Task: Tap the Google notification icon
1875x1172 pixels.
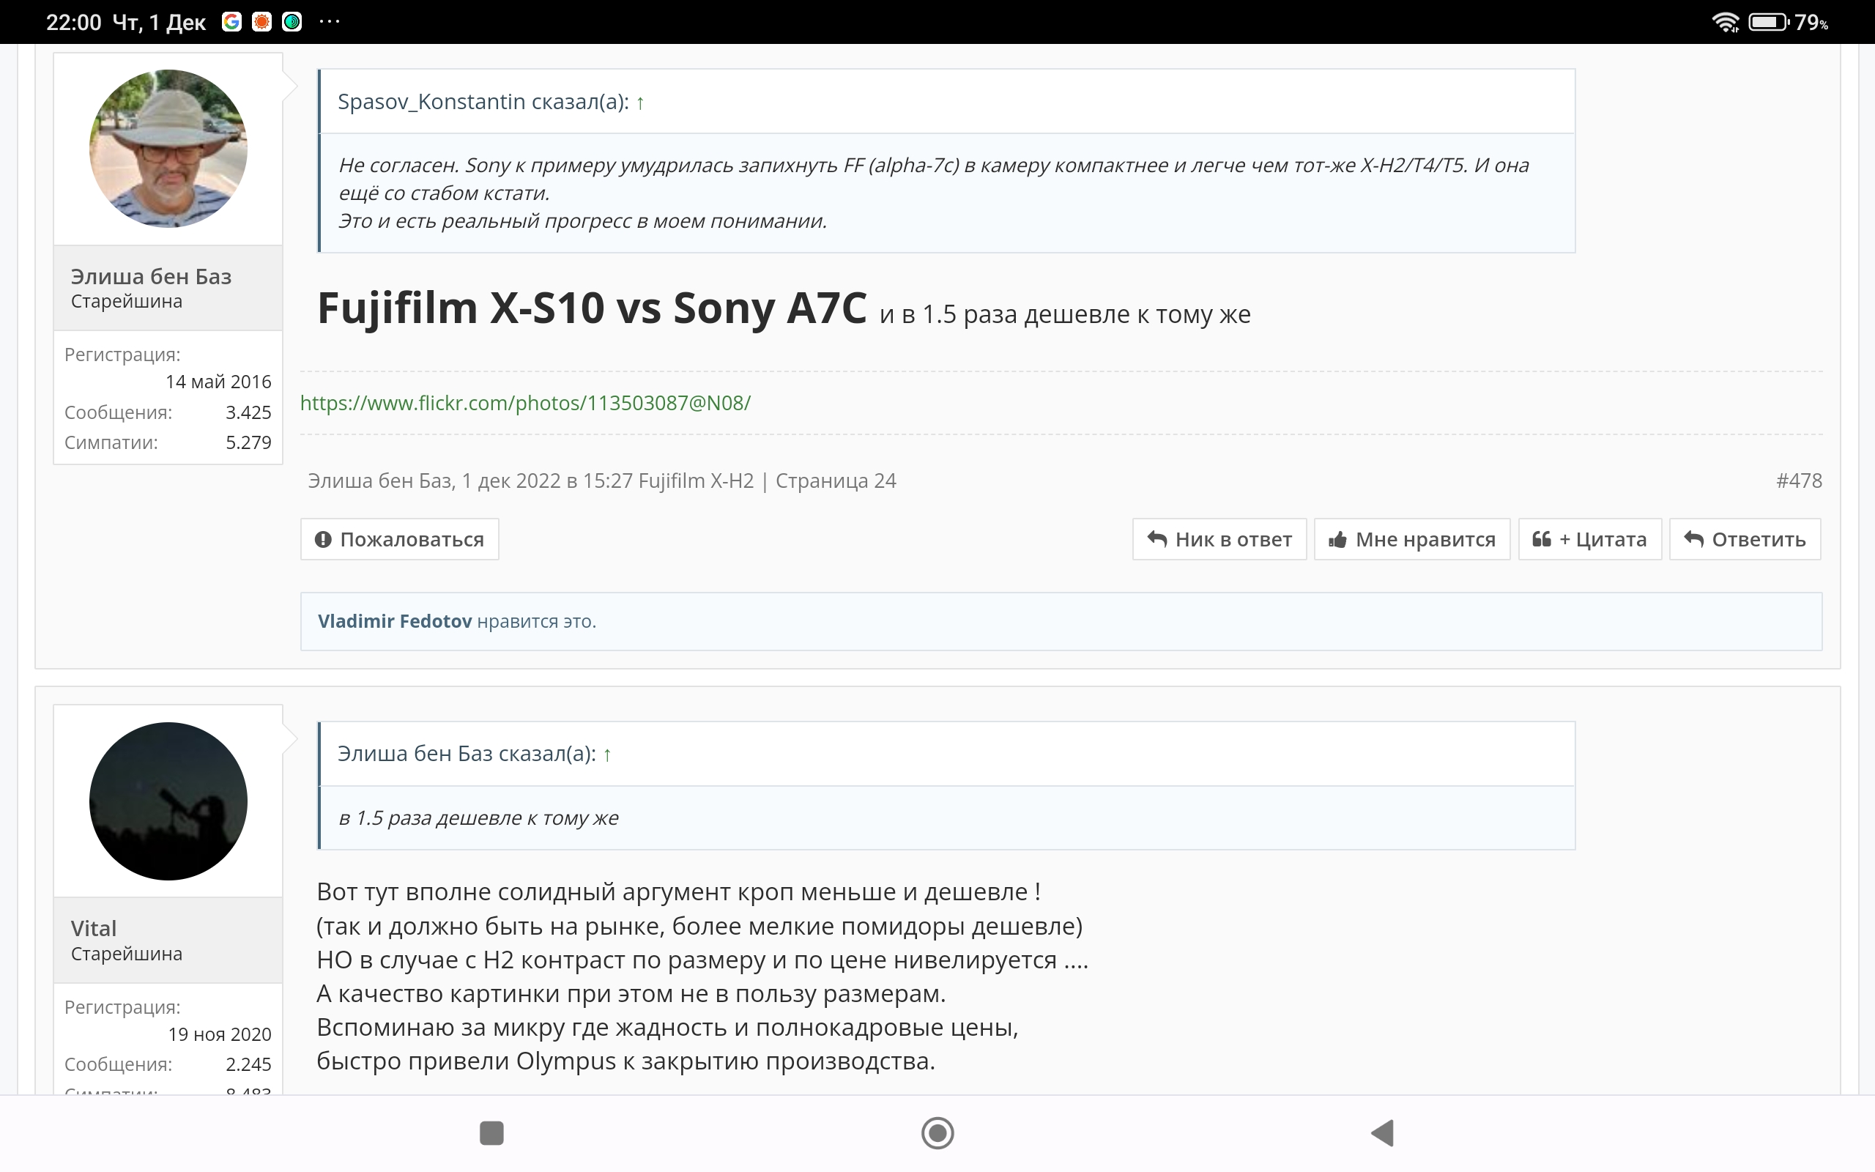Action: click(231, 22)
